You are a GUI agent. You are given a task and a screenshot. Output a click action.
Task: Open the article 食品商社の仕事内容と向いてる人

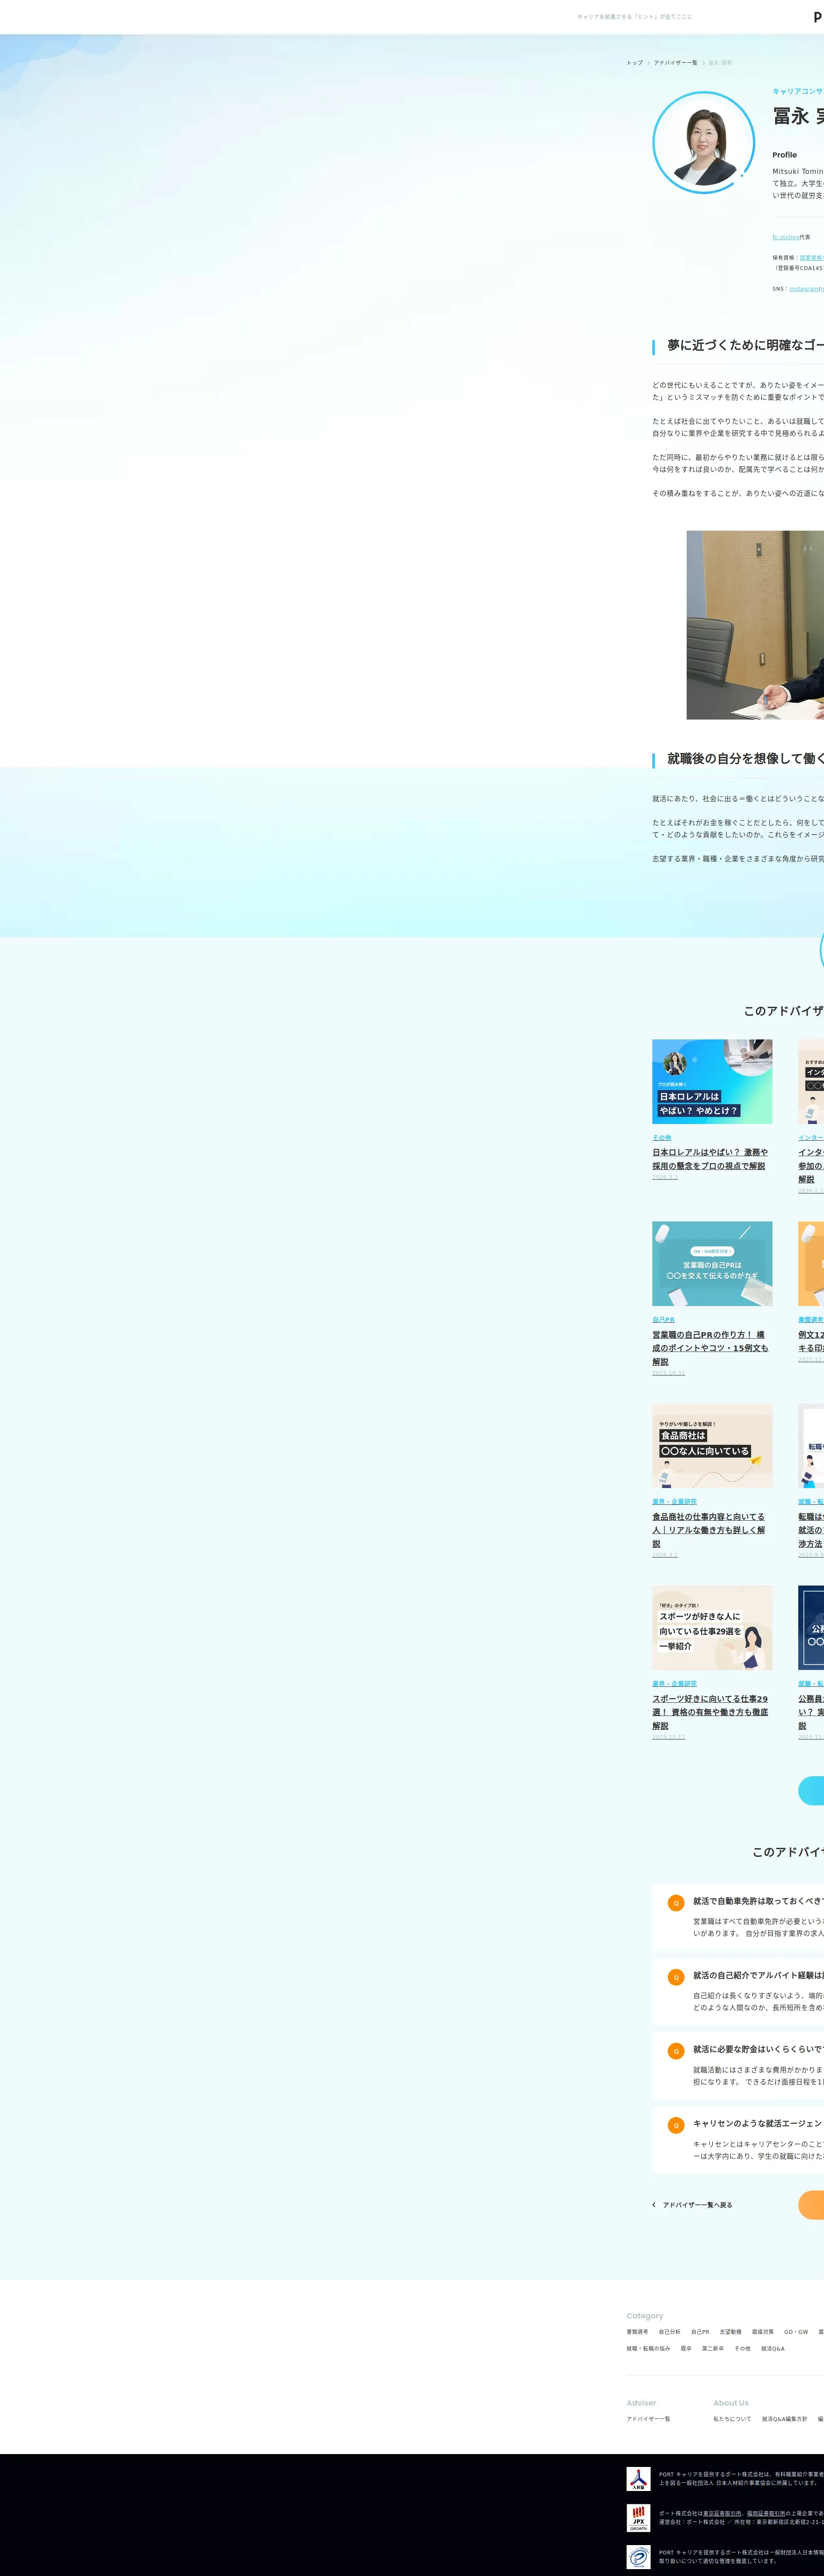[x=709, y=1530]
